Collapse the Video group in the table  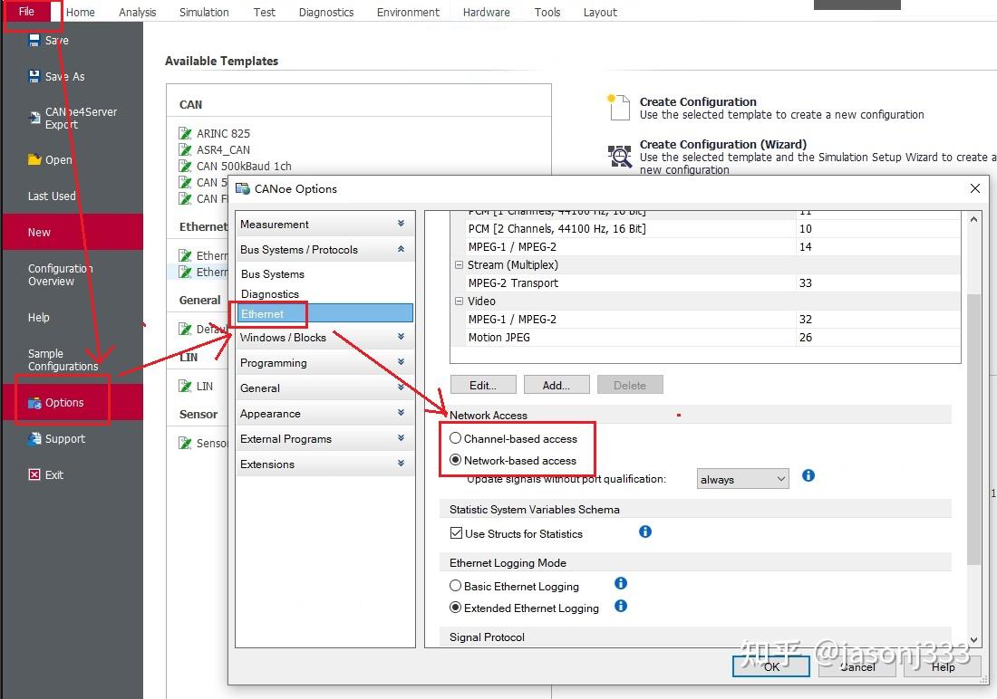pos(459,302)
